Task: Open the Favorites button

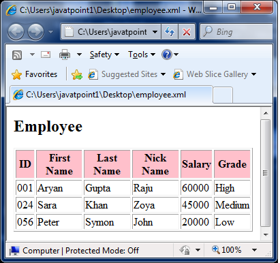Action: click(x=35, y=74)
